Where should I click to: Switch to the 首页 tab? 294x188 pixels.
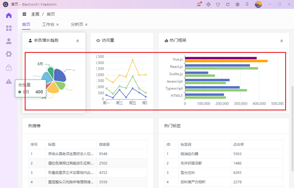click(26, 25)
